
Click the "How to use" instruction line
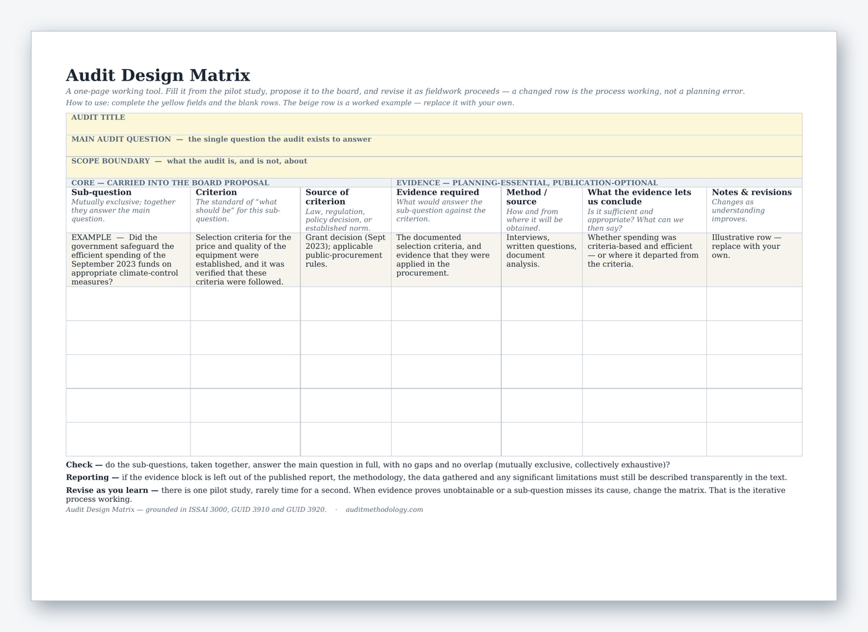(290, 103)
